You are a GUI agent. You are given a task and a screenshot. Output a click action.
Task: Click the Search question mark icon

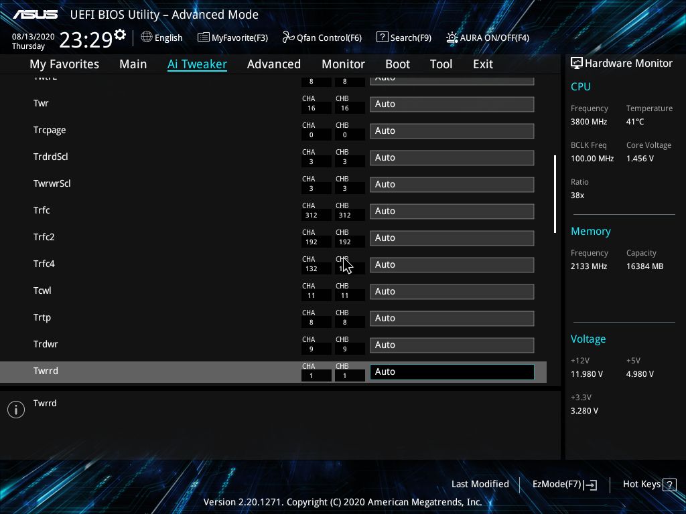point(382,37)
